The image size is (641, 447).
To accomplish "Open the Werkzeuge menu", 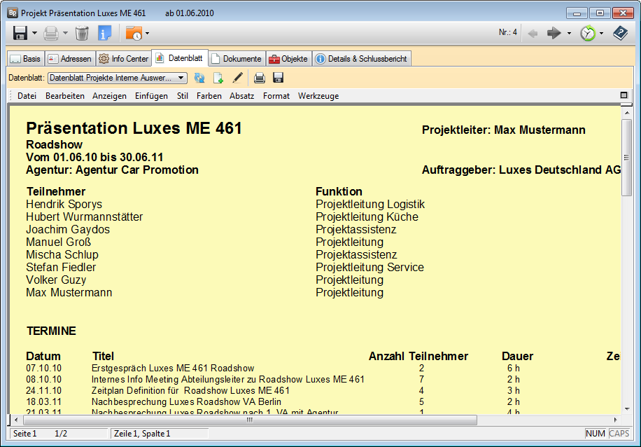I will tap(318, 96).
